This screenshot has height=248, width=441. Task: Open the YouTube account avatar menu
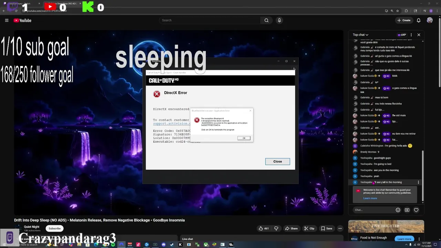pos(430,20)
